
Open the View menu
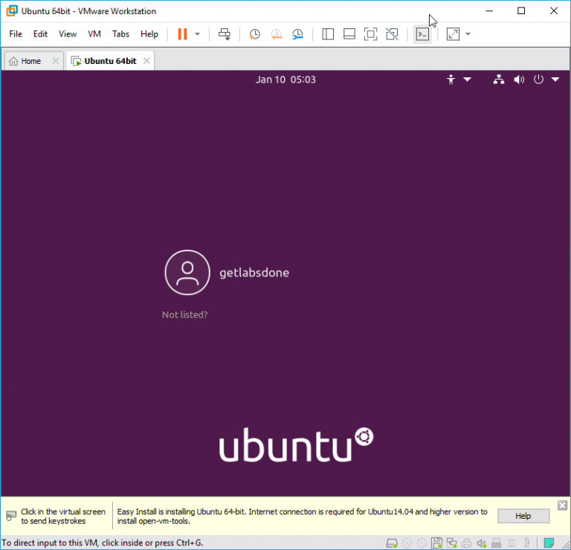coord(68,34)
